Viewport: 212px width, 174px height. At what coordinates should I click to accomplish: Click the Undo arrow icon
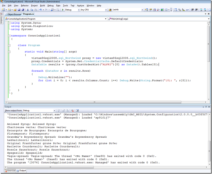(x=40, y=10)
